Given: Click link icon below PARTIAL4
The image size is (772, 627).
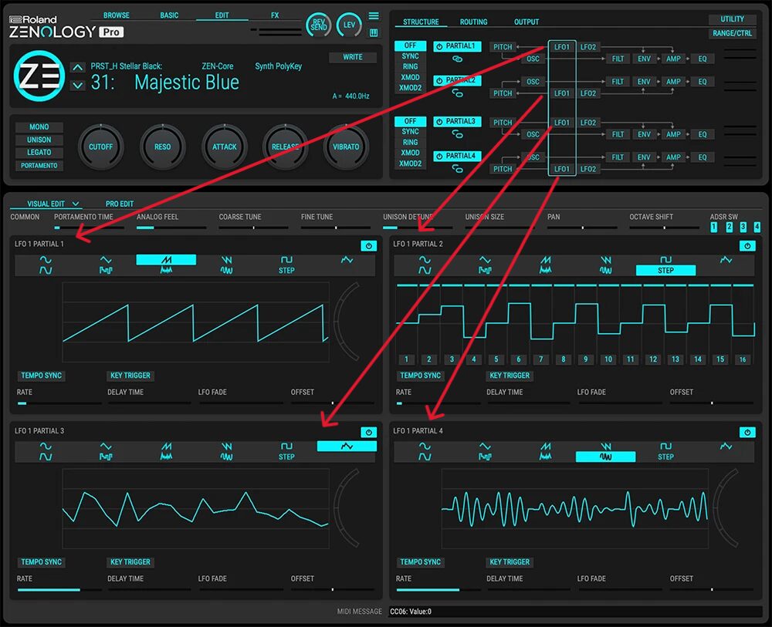Looking at the screenshot, I should tap(457, 169).
